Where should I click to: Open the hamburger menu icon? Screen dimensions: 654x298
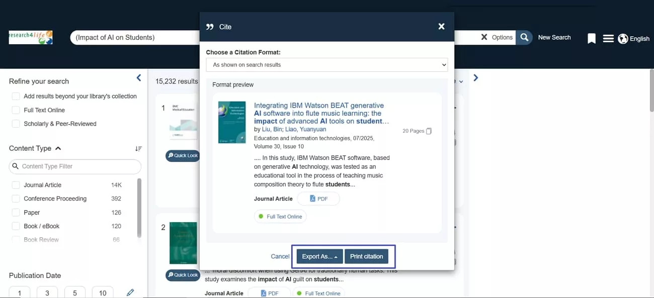tap(608, 39)
